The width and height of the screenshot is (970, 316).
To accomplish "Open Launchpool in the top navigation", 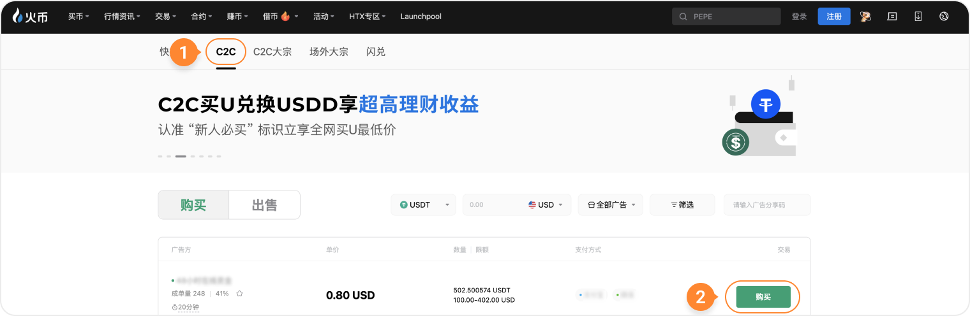I will point(421,17).
